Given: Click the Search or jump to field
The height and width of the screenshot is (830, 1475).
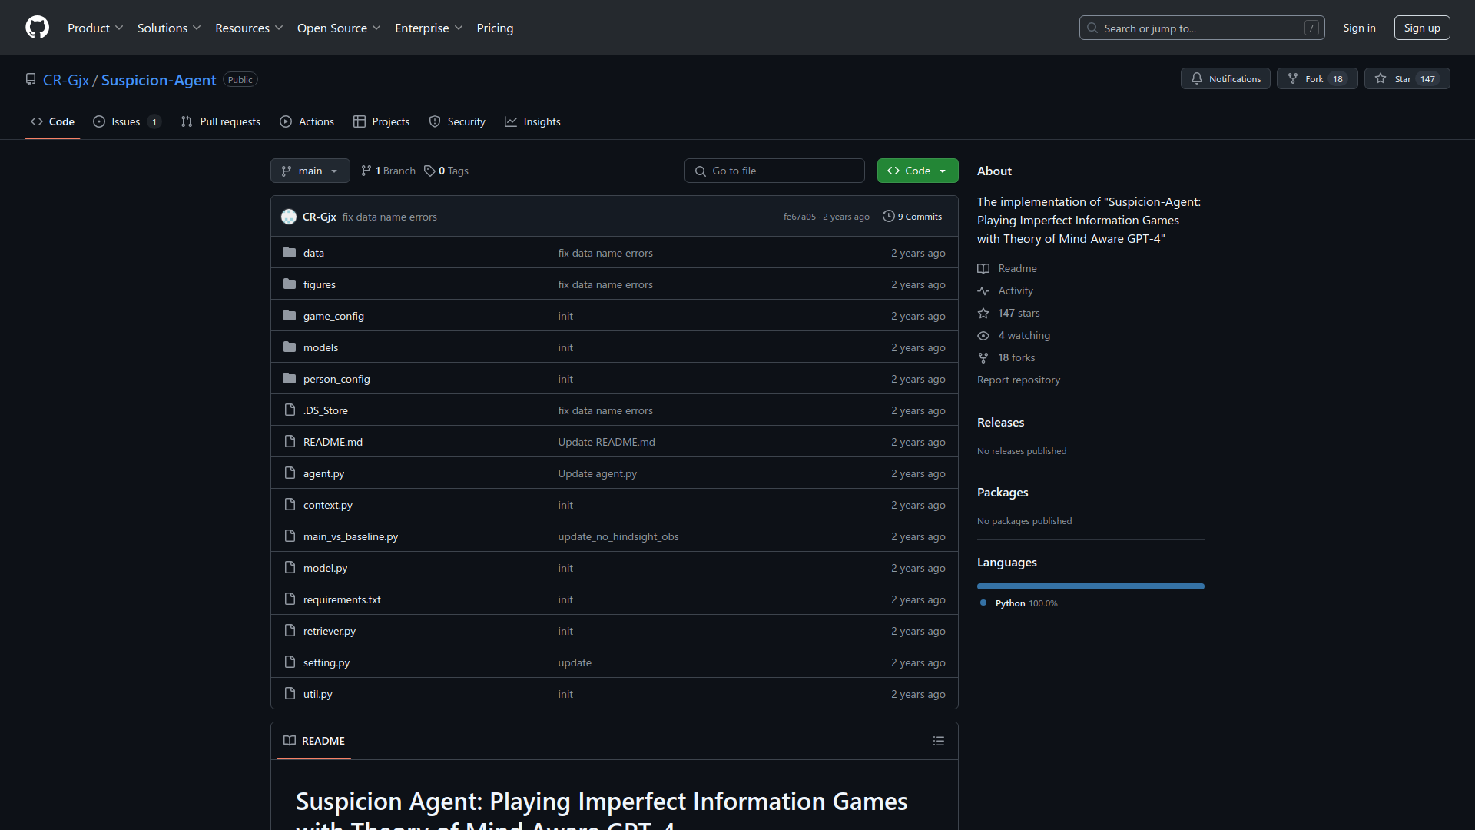Looking at the screenshot, I should [x=1202, y=28].
